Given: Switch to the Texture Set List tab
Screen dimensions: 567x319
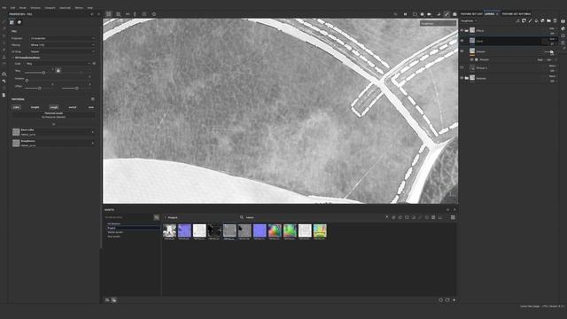Looking at the screenshot, I should point(471,14).
